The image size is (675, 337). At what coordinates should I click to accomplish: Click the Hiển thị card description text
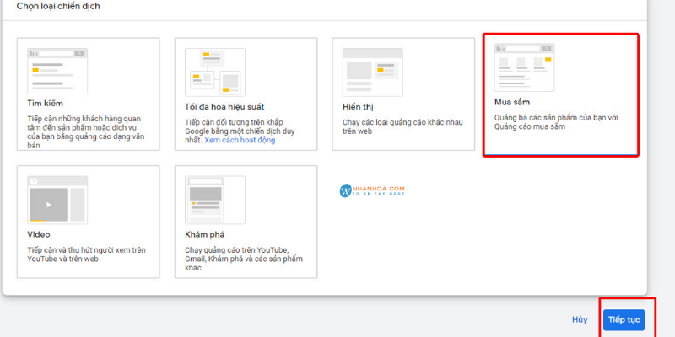(402, 127)
